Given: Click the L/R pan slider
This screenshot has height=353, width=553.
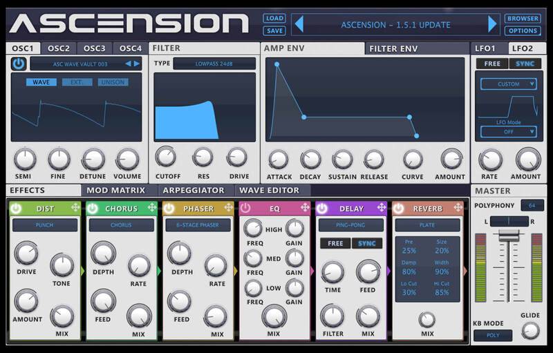Looking at the screenshot, I should click(509, 221).
